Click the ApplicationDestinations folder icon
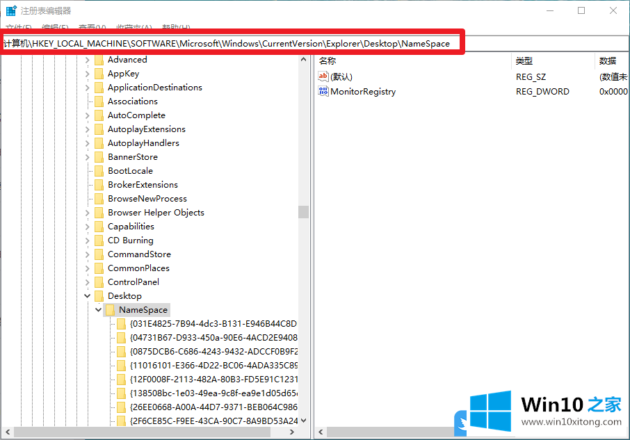Viewport: 630px width, 440px height. [x=99, y=88]
